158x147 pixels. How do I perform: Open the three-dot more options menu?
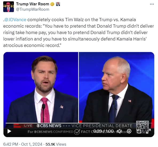152,4
